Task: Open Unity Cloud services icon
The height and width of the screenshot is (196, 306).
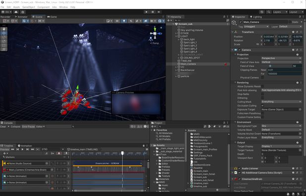Action: (x=16, y=12)
